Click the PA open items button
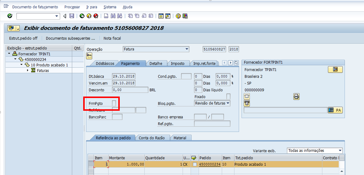Screen dimensions: 364x175 pyautogui.click(x=335, y=110)
